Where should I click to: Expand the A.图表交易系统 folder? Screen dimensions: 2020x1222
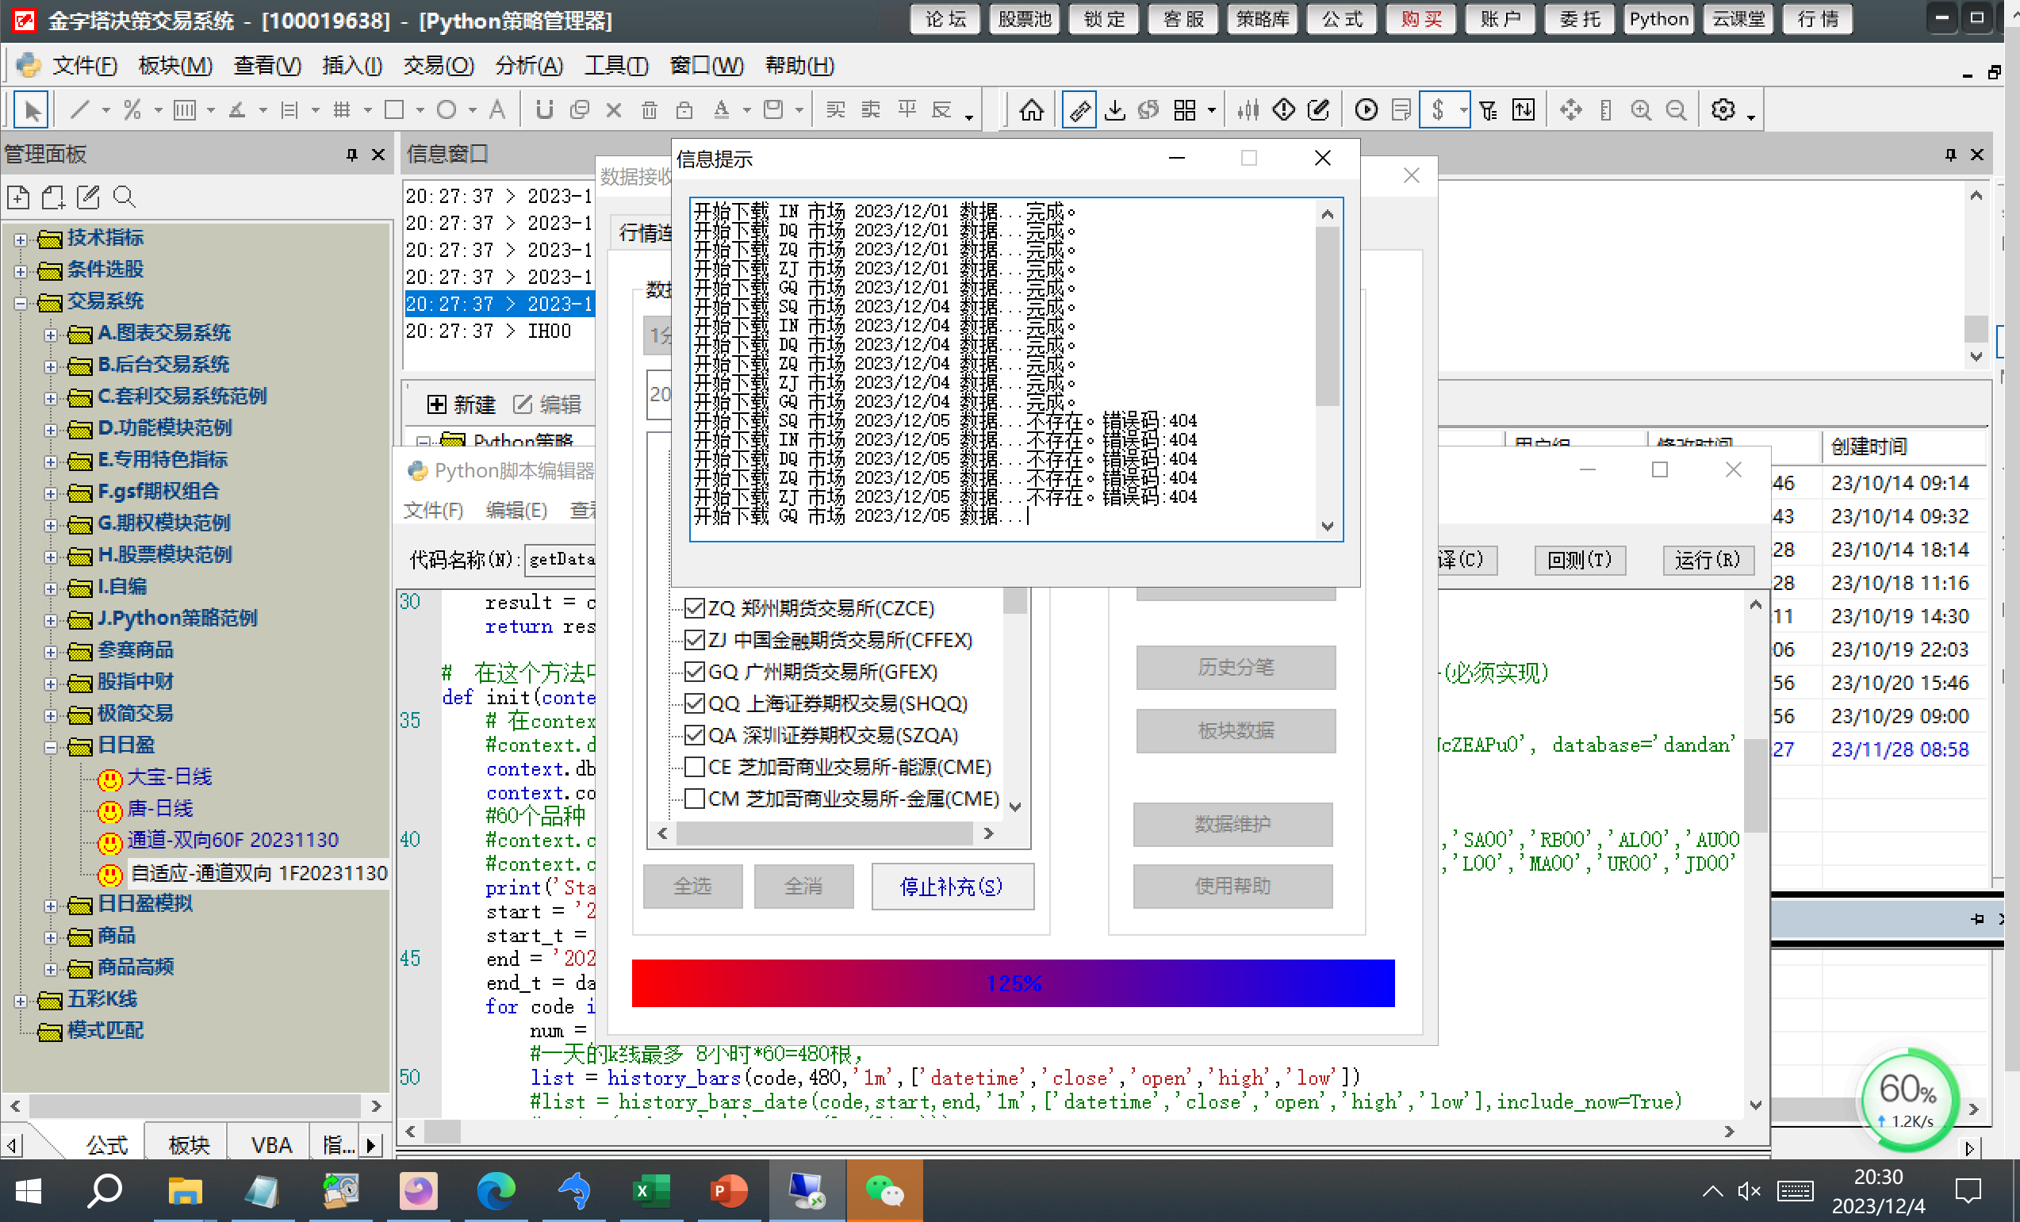click(x=51, y=335)
